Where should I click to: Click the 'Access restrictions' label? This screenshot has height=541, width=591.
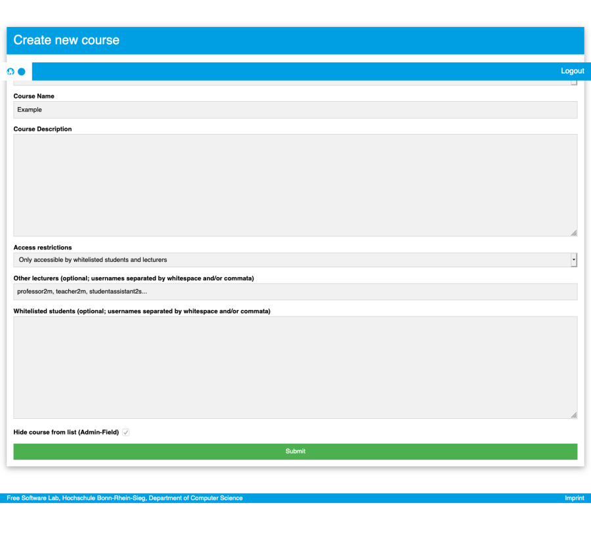[x=43, y=248]
